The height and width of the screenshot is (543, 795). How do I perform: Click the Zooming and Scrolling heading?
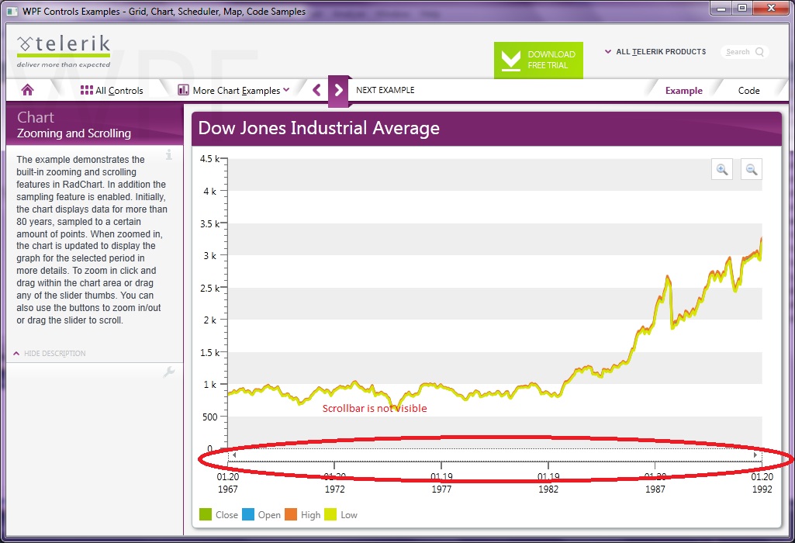[x=74, y=133]
